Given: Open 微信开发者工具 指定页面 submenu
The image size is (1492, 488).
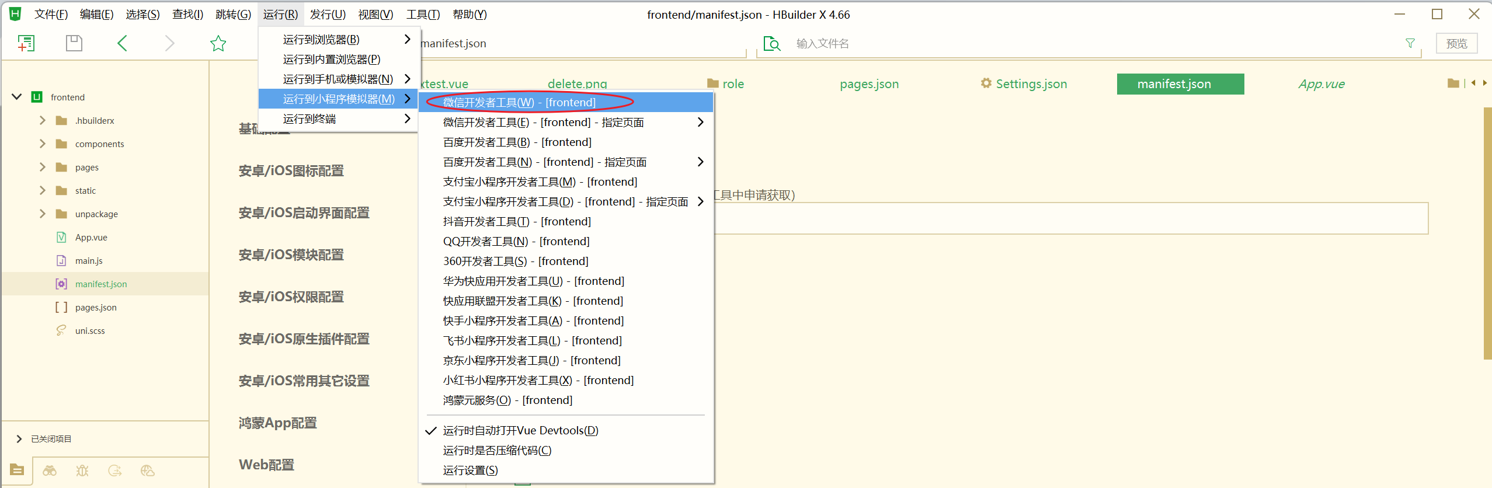Looking at the screenshot, I should point(566,123).
